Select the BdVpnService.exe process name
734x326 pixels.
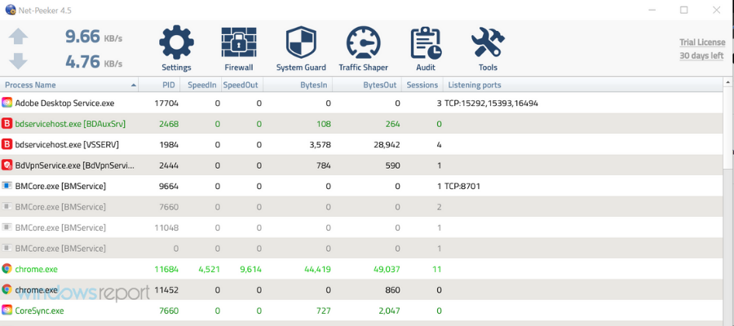[75, 165]
